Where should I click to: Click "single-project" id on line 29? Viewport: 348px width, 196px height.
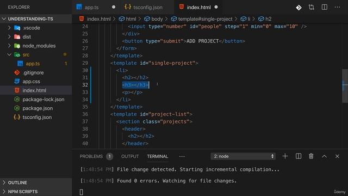coord(172,63)
